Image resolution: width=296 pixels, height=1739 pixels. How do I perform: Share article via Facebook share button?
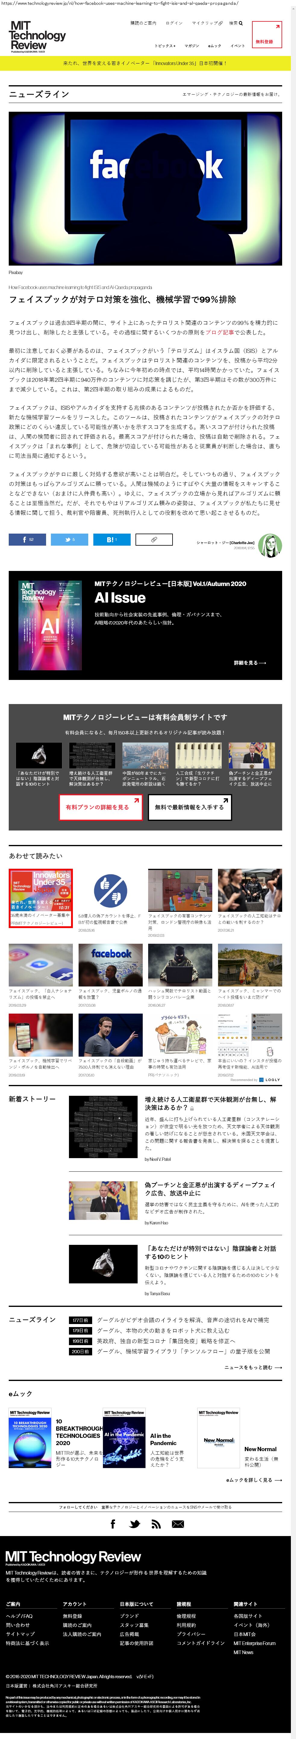click(x=27, y=539)
